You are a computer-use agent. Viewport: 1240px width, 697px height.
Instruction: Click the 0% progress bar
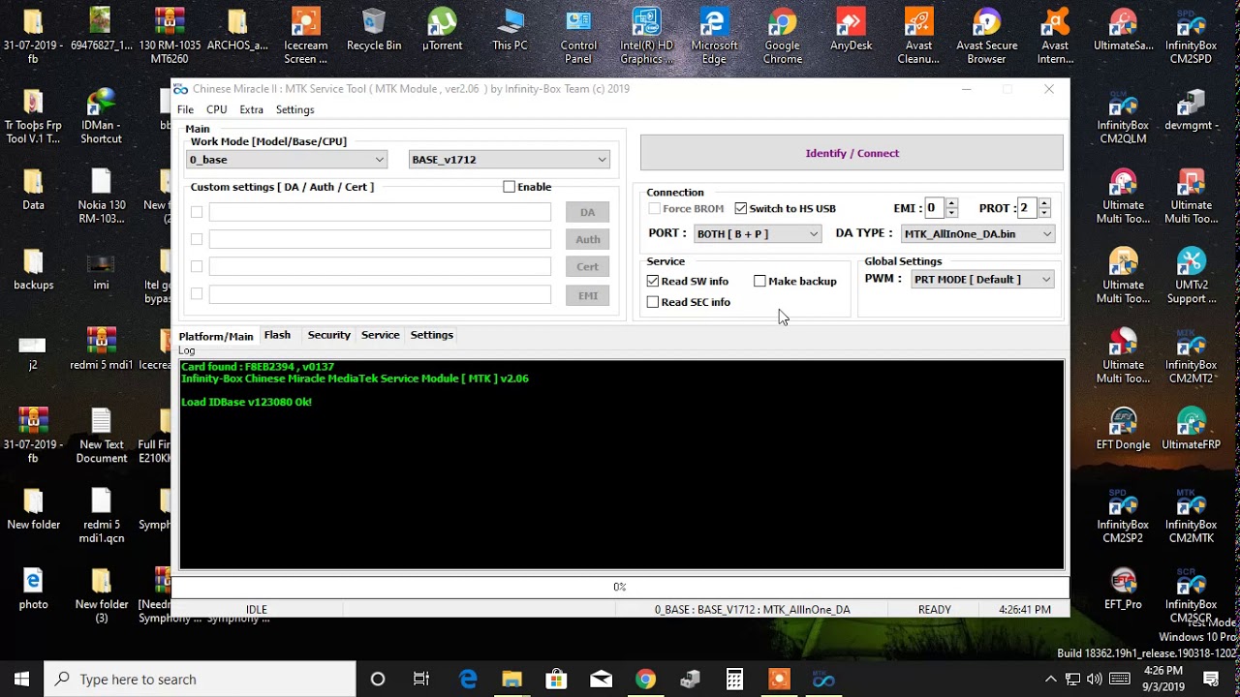620,587
